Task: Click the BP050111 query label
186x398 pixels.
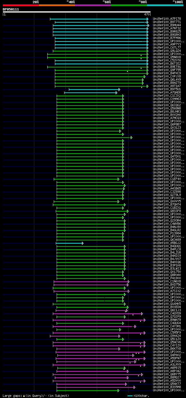Action: [11, 9]
